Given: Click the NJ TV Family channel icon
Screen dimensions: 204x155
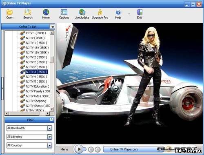Looking at the screenshot, I should pyautogui.click(x=22, y=91).
